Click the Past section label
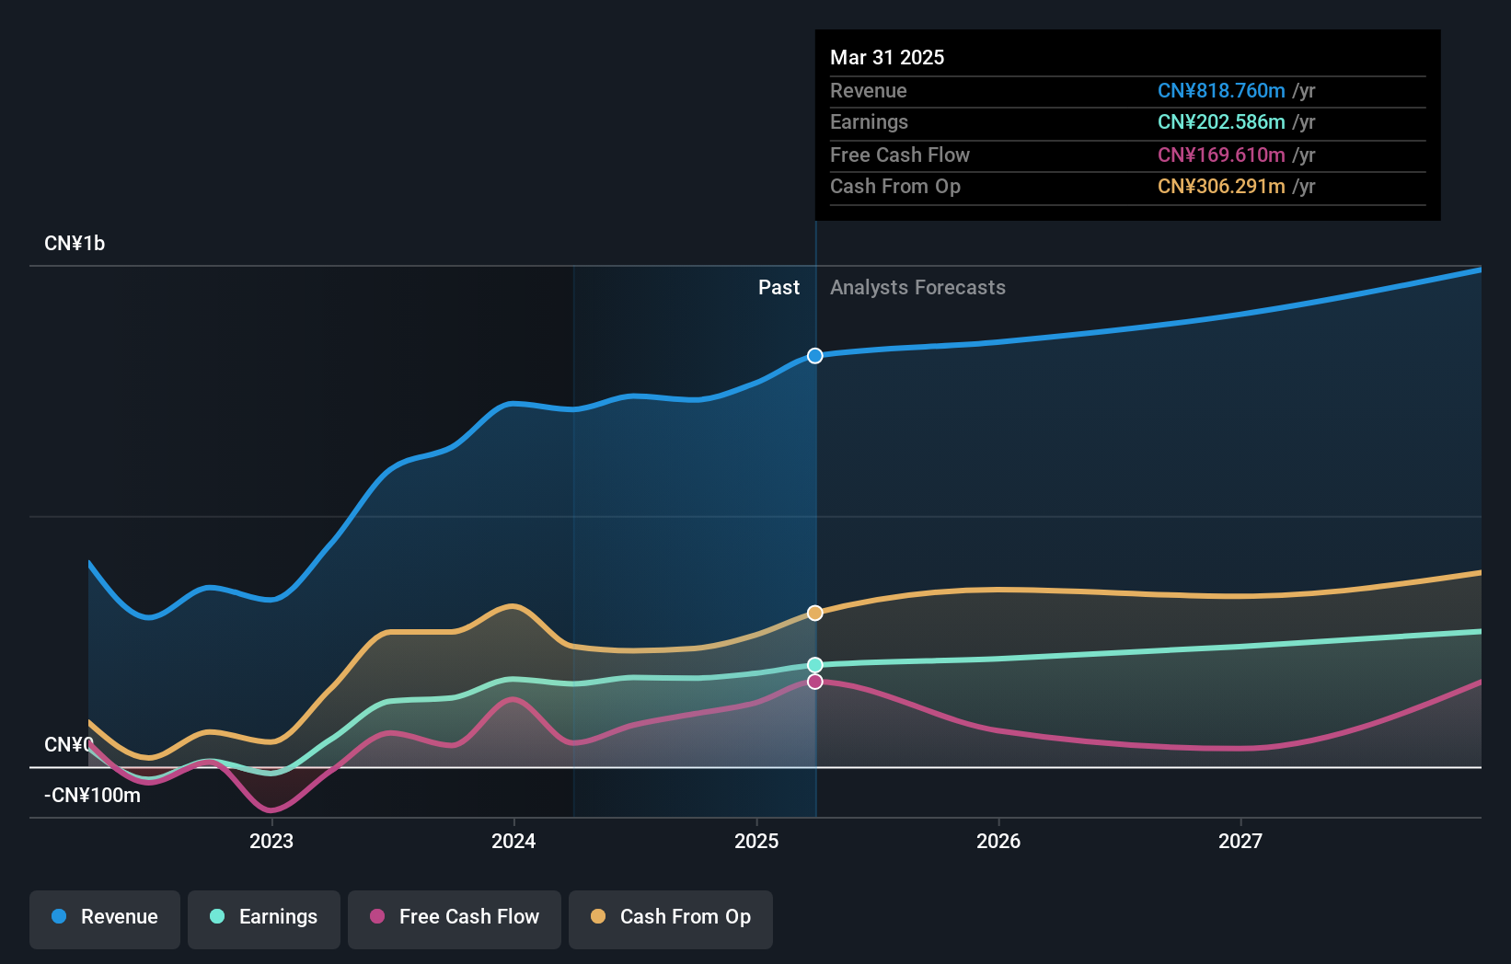 tap(779, 288)
